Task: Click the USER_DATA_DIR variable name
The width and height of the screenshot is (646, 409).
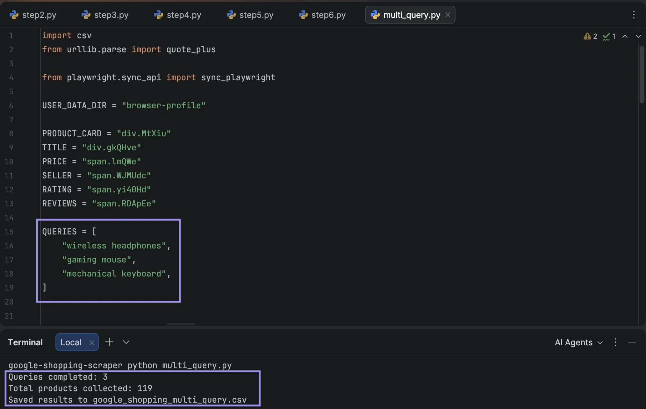Action: pyautogui.click(x=74, y=105)
